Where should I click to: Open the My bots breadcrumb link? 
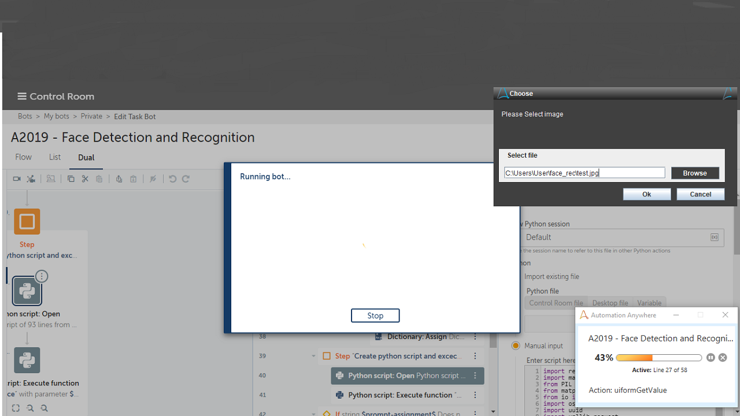pos(57,116)
